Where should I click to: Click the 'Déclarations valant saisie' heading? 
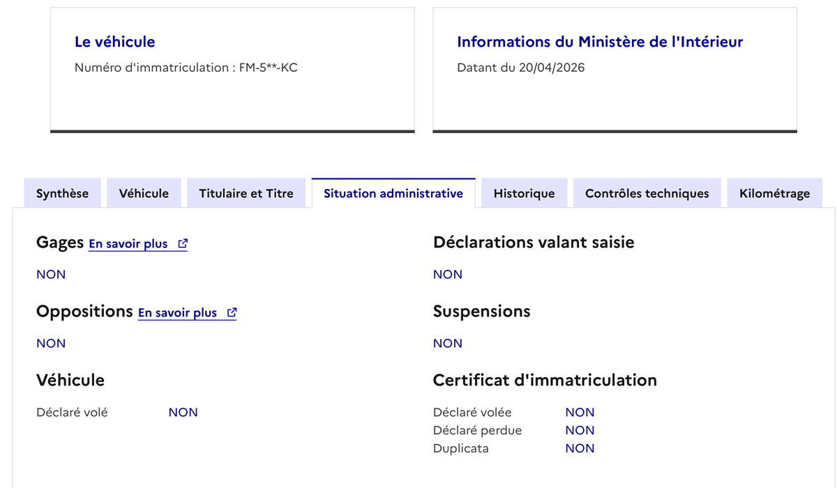tap(534, 243)
